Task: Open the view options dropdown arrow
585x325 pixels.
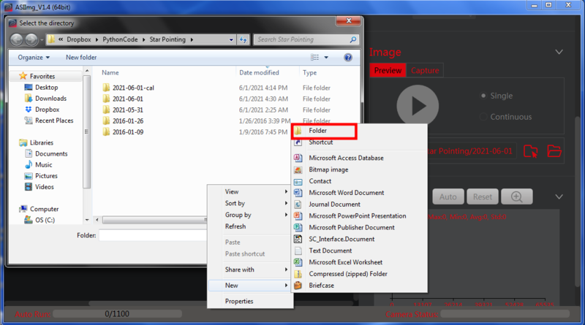Action: click(x=326, y=58)
